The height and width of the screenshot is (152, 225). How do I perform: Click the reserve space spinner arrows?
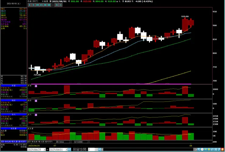[96, 150]
